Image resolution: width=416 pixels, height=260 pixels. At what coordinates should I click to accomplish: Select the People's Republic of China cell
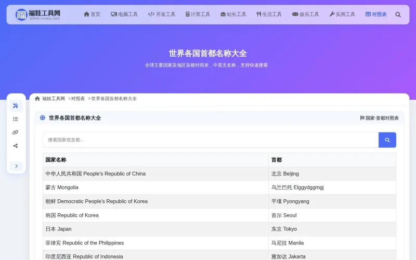tap(155, 174)
